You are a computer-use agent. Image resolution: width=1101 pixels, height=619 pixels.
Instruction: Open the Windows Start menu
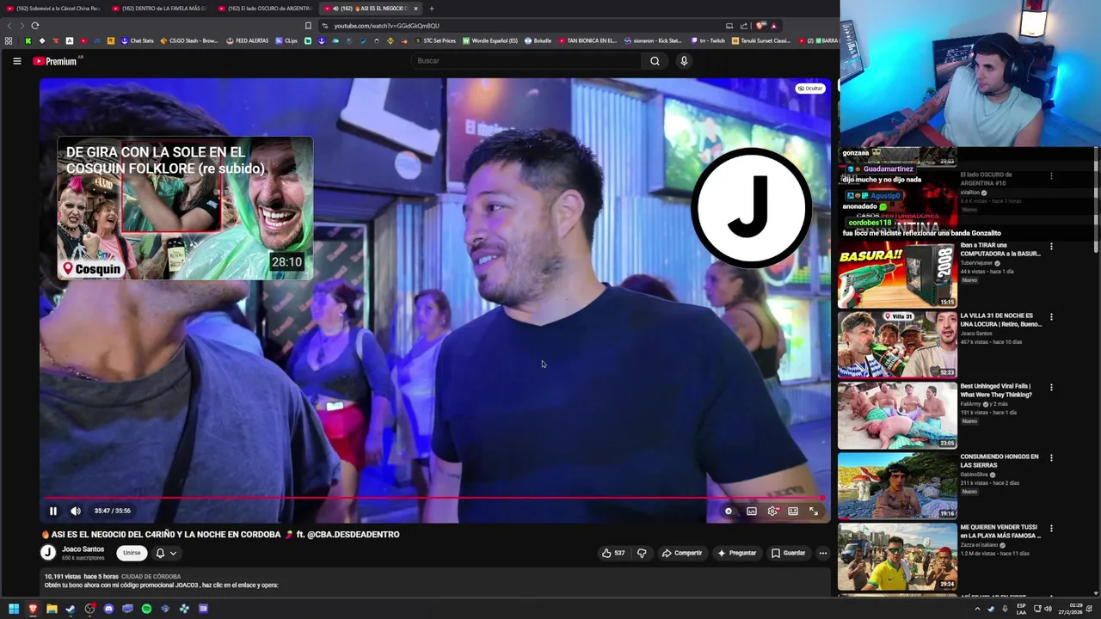[14, 609]
